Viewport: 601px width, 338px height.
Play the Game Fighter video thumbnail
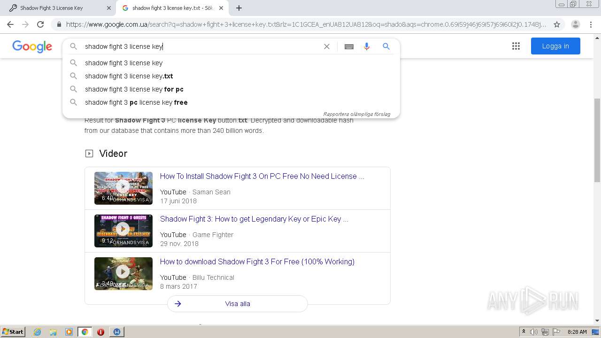[123, 230]
